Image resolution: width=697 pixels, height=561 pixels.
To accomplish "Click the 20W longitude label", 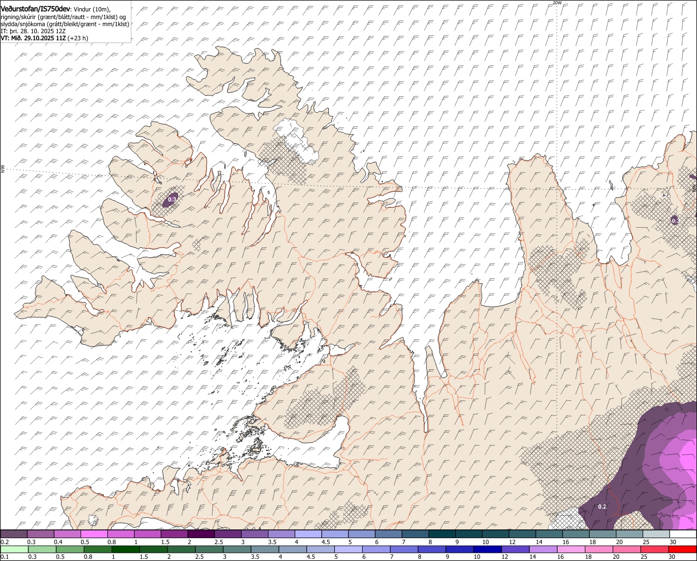I will tap(557, 3).
